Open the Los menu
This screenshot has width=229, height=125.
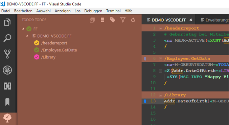pyautogui.click(x=77, y=11)
